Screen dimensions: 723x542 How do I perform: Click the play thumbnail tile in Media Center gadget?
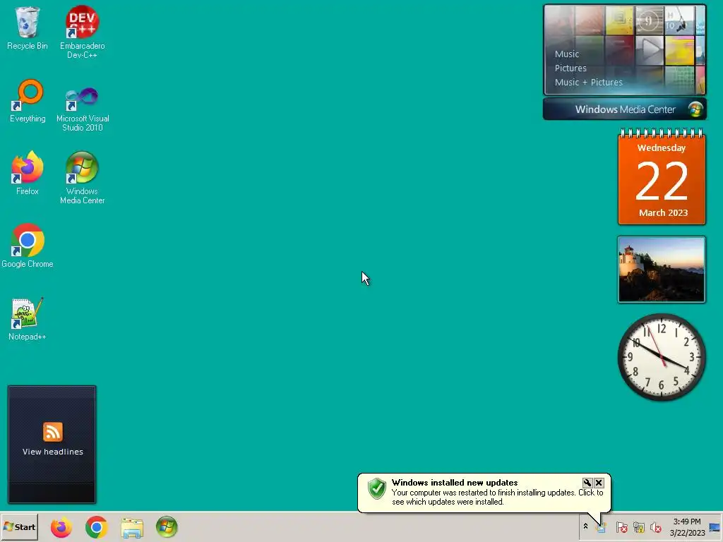[x=650, y=50]
